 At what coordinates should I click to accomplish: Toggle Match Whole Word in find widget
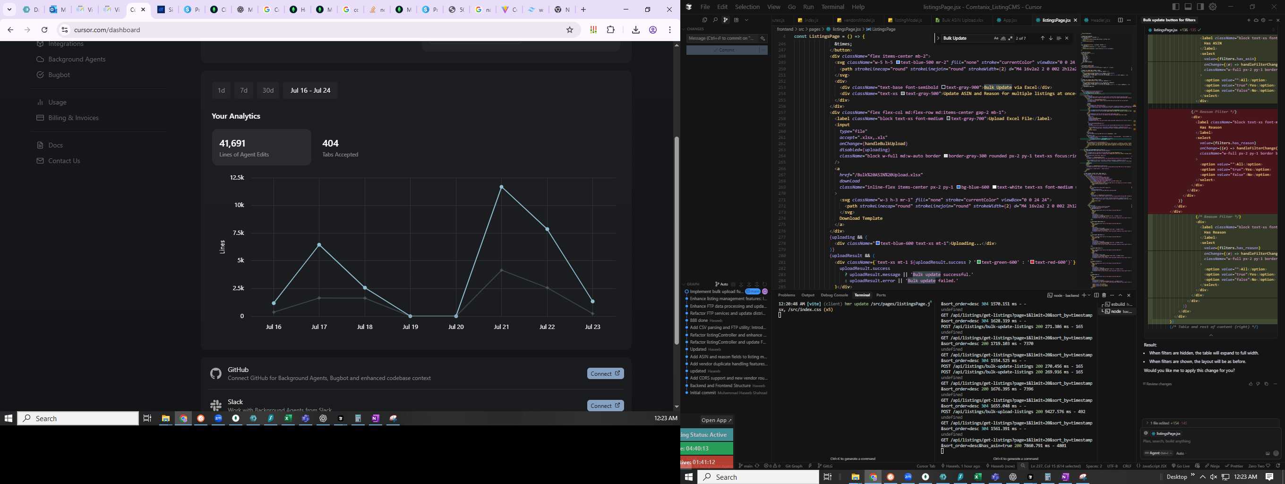coord(1003,38)
